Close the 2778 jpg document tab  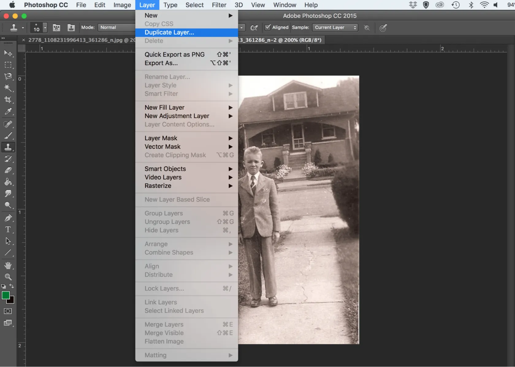coord(24,40)
